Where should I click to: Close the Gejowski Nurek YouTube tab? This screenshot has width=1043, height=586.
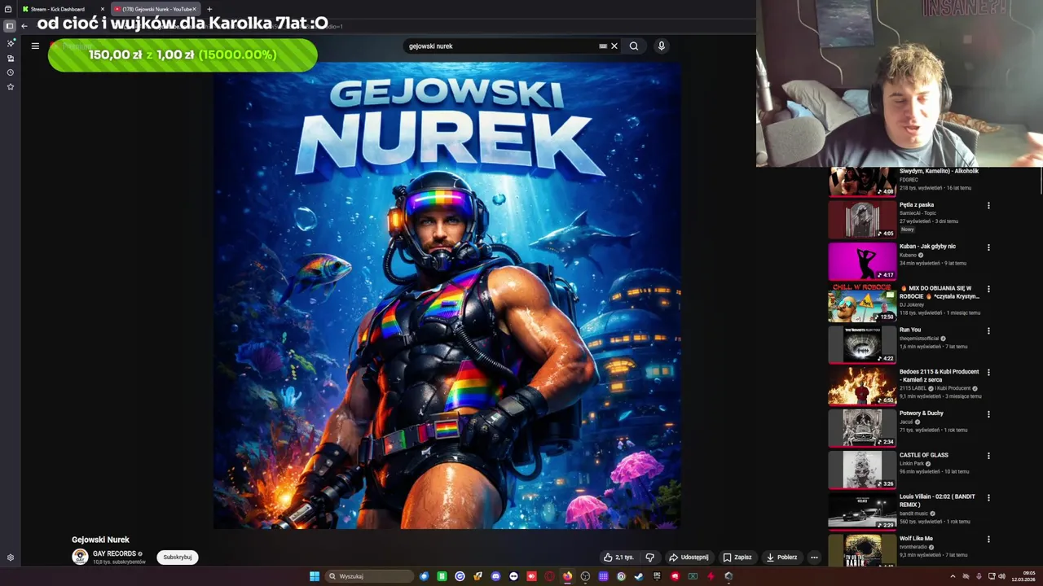pyautogui.click(x=195, y=9)
